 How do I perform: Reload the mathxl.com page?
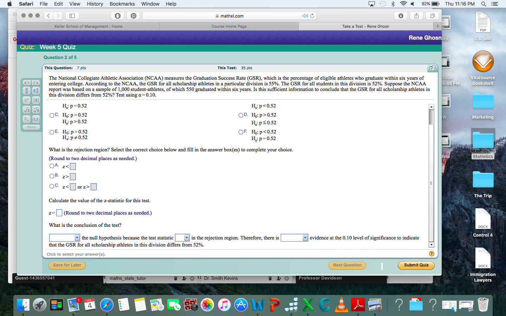click(x=312, y=16)
